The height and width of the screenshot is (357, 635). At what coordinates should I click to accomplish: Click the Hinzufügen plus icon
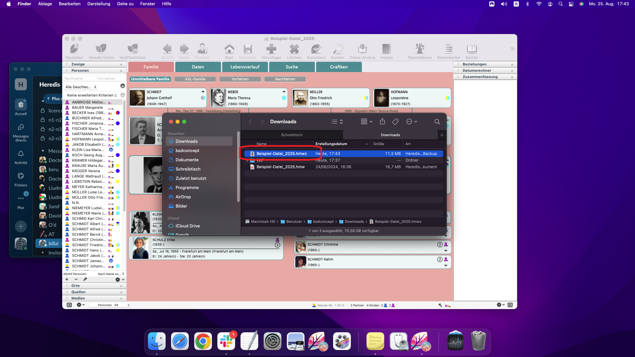[x=271, y=49]
